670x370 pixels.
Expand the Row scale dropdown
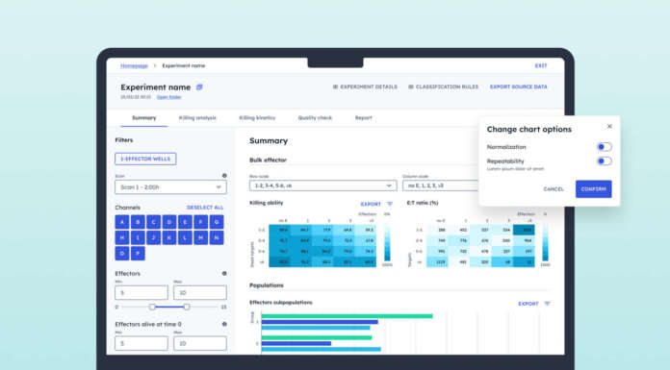[323, 185]
